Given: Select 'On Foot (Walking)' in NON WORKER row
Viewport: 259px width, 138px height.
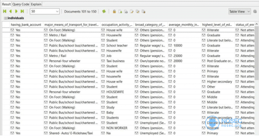Looking at the screenshot, I should pyautogui.click(x=72, y=128).
